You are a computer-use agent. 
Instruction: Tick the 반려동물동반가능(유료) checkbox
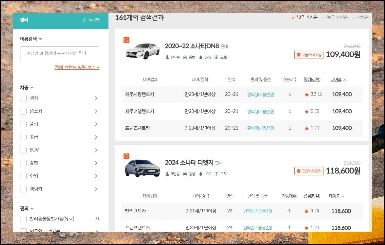coord(23,219)
